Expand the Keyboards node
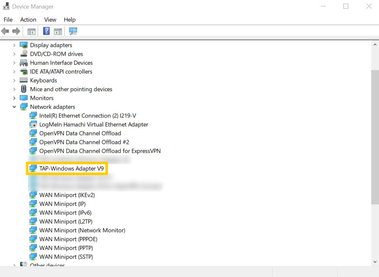 point(14,80)
